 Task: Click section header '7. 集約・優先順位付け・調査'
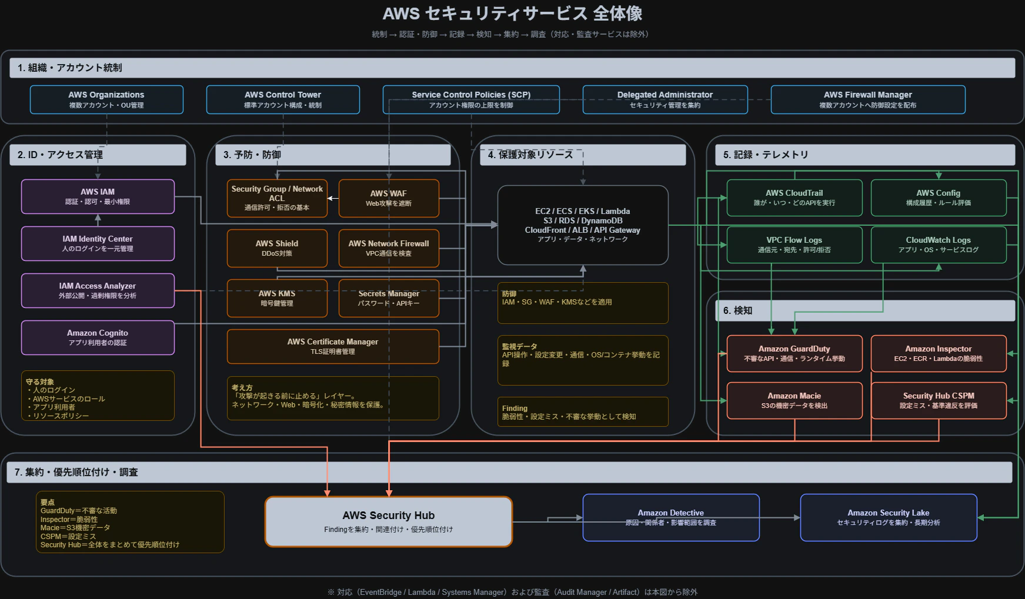509,472
